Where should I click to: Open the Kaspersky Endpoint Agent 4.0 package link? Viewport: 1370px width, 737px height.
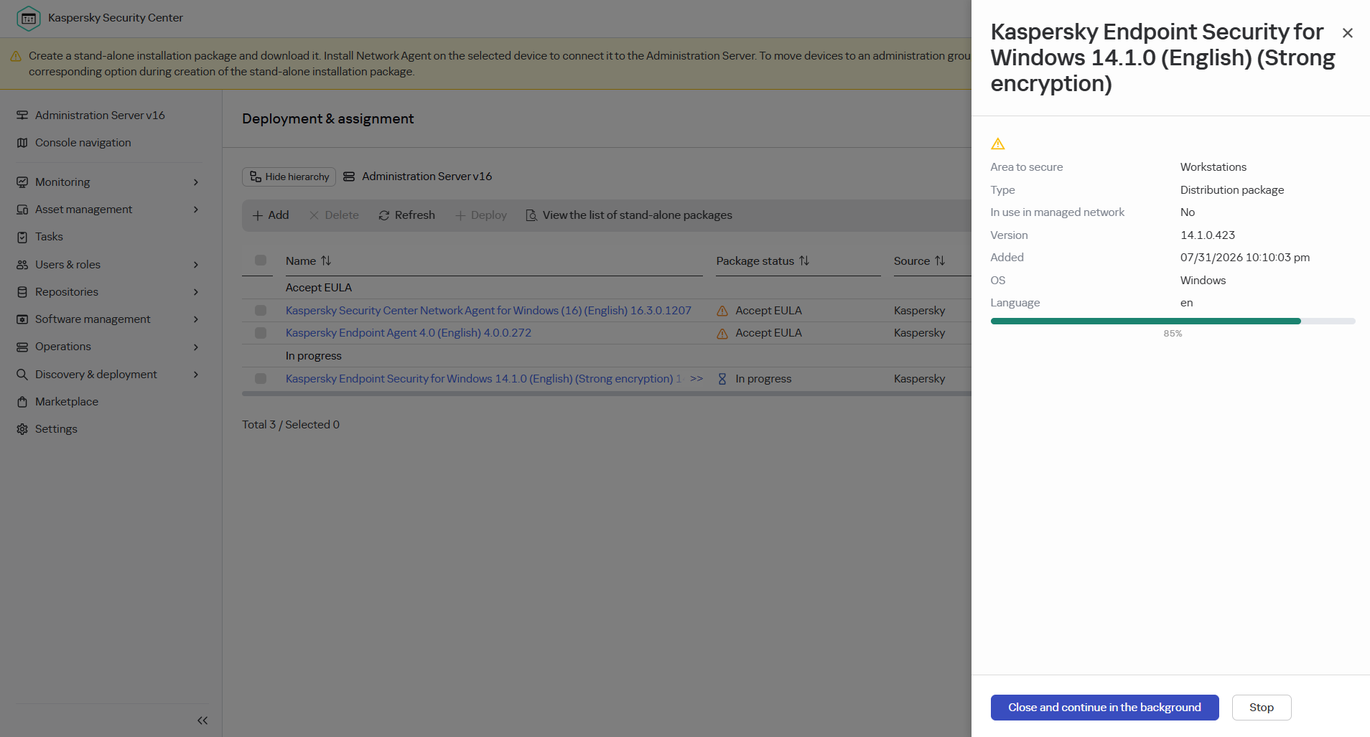[x=409, y=333]
